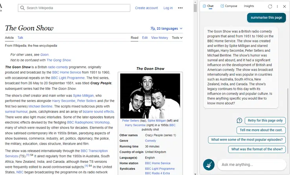
Task: Open the View history tab
Action: [160, 38]
